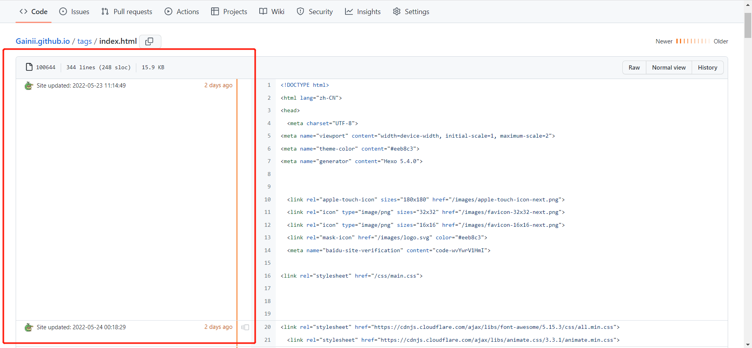The height and width of the screenshot is (348, 752).
Task: Switch to Normal view
Action: click(x=669, y=67)
